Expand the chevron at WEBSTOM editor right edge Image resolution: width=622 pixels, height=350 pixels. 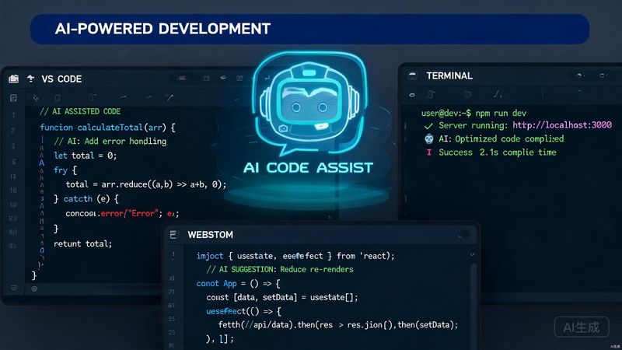tap(472, 254)
